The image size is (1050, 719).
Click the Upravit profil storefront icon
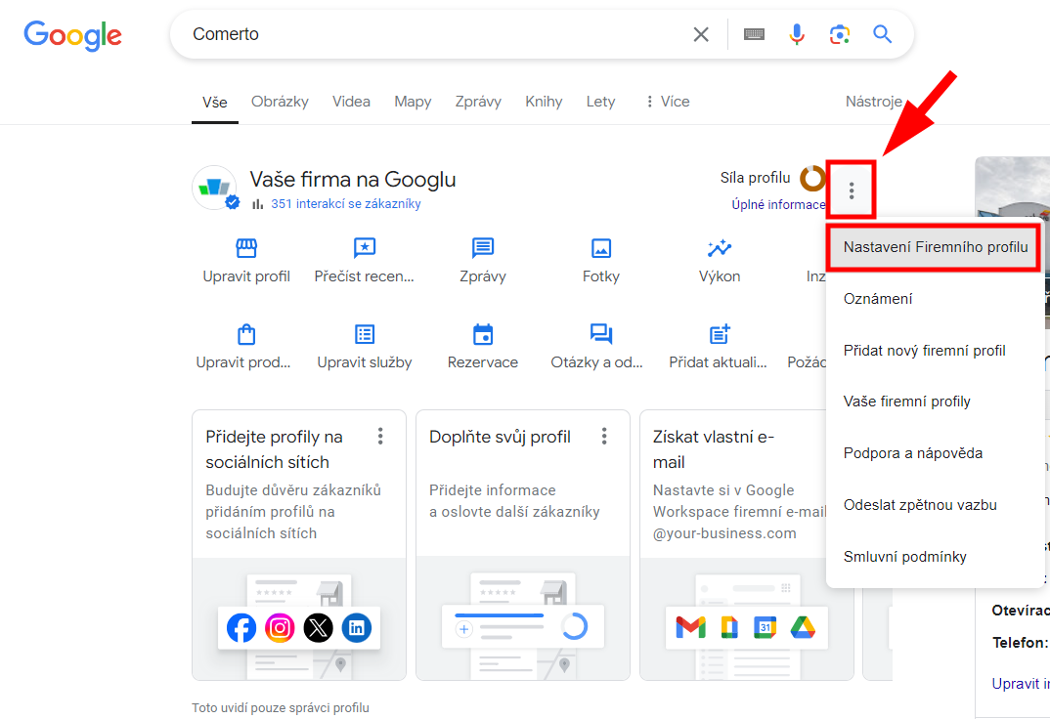click(x=246, y=248)
